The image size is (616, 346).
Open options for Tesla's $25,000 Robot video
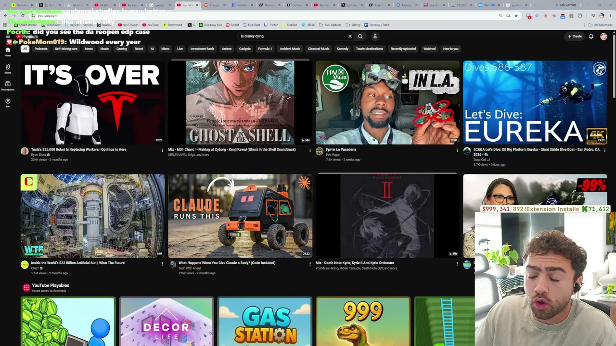pyautogui.click(x=162, y=150)
